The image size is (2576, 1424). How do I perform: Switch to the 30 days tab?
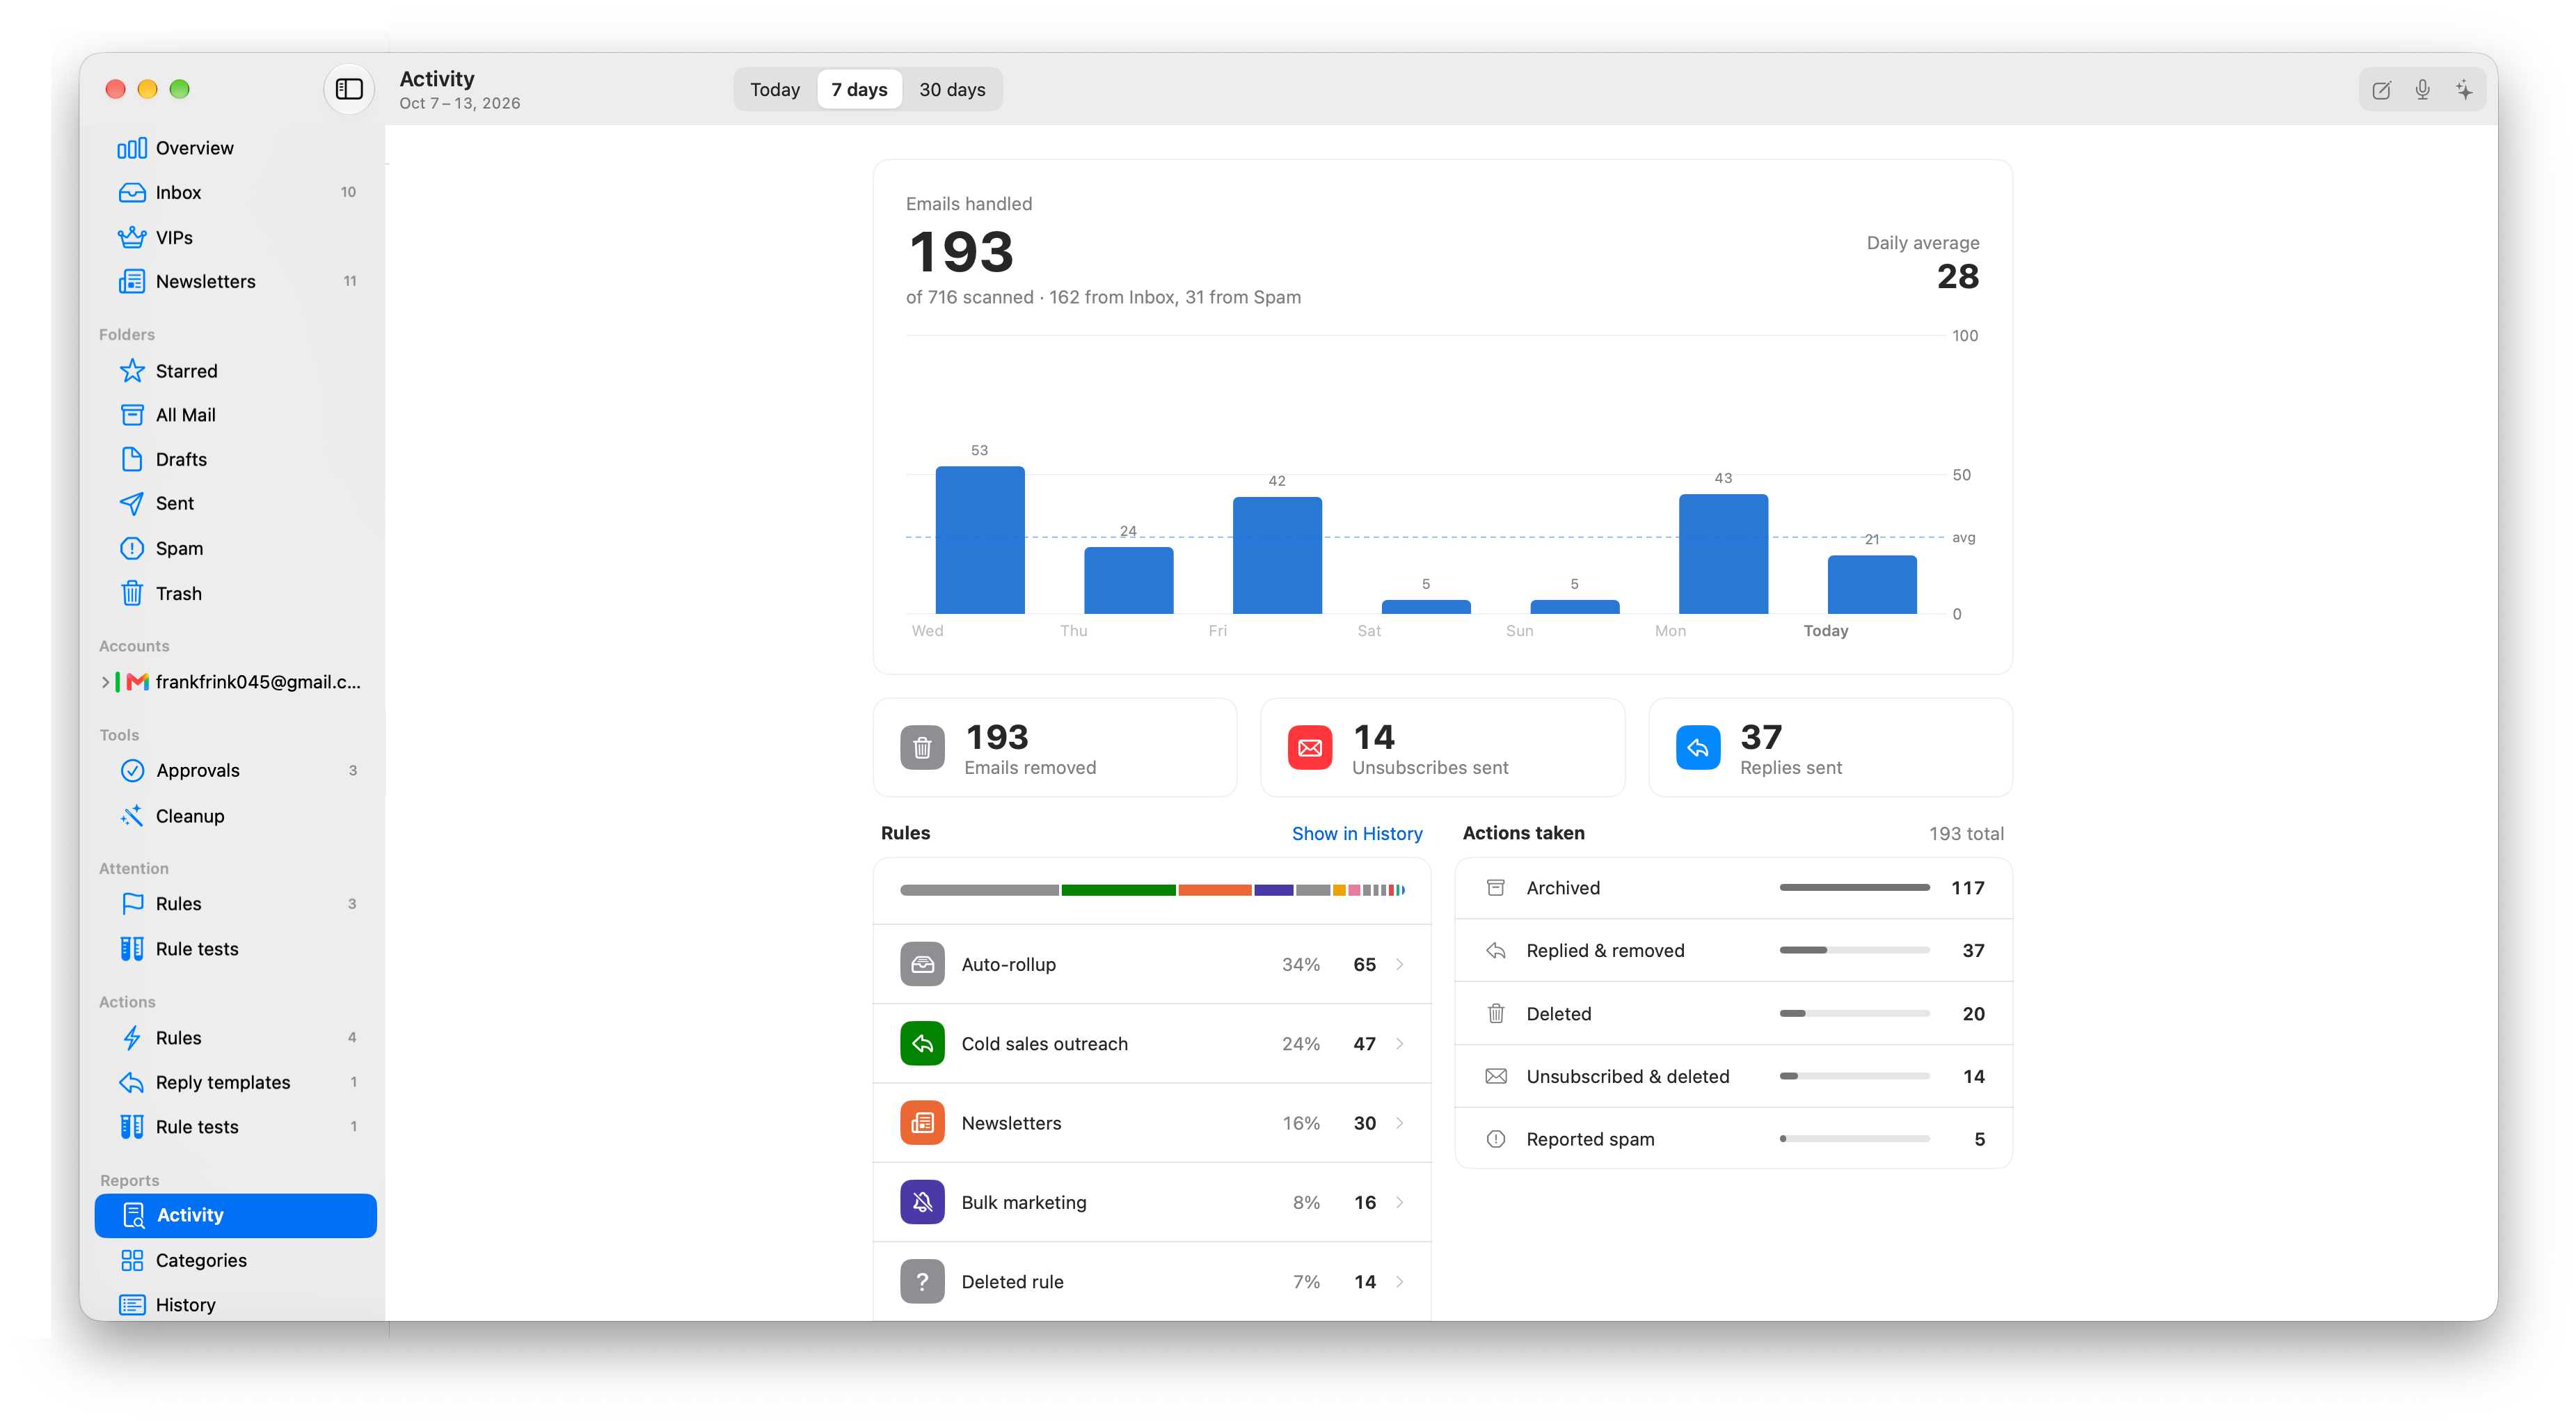952,89
